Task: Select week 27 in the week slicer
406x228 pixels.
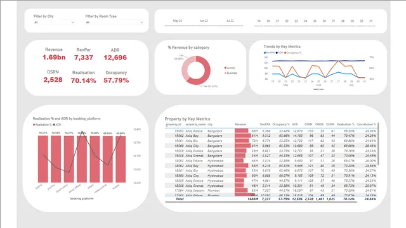Action: 333,21
